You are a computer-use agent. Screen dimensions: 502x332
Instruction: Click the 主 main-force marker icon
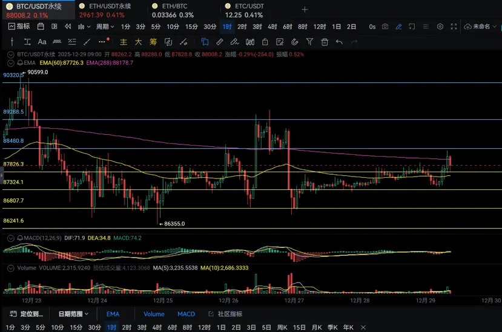point(124,42)
